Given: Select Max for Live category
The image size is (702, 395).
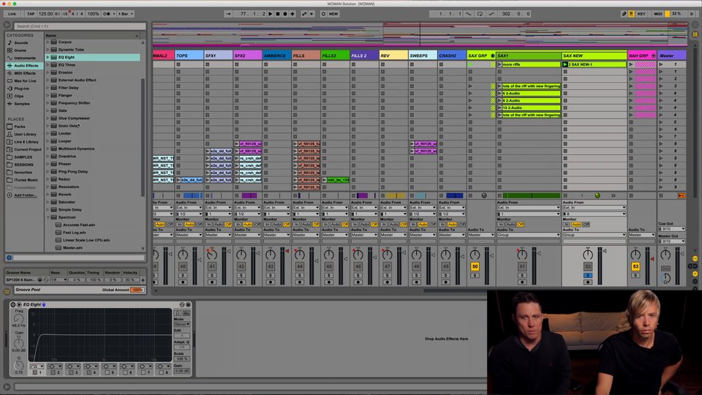Looking at the screenshot, I should click(x=25, y=80).
